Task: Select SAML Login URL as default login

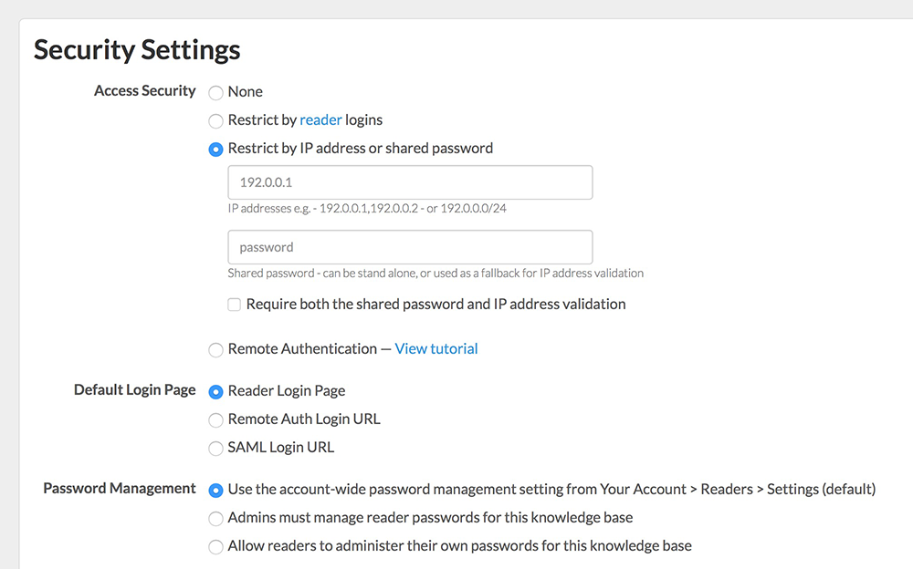Action: click(x=216, y=449)
